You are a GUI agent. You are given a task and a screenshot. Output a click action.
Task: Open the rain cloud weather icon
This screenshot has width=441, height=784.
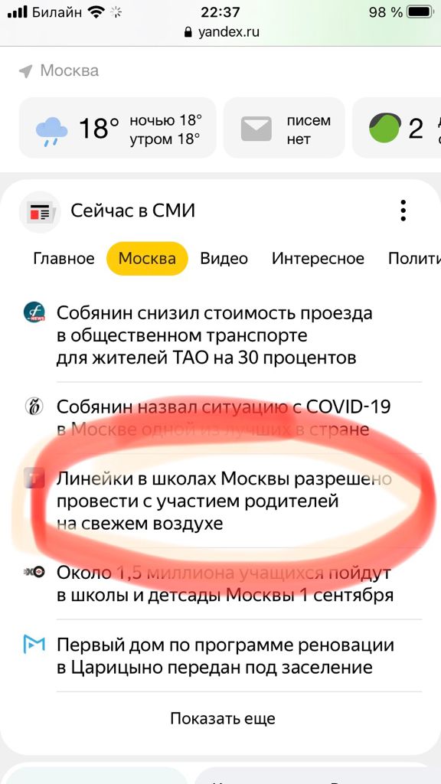[x=51, y=129]
